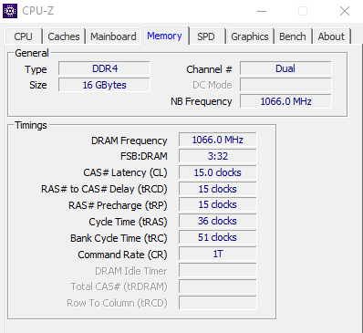Click the Channel # label
This screenshot has height=333, width=363.
click(x=209, y=69)
